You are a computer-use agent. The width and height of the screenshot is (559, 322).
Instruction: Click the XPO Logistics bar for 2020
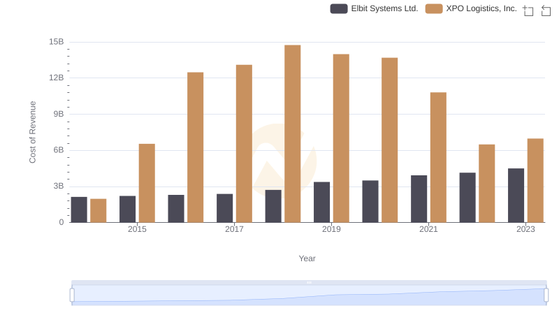[x=390, y=140]
